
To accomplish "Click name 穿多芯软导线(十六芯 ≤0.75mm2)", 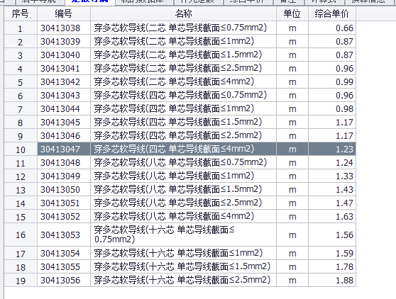I will pos(183,235).
